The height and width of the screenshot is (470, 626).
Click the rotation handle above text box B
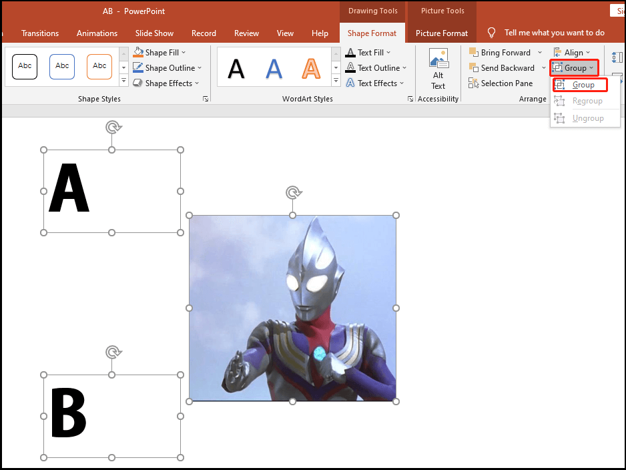click(113, 352)
